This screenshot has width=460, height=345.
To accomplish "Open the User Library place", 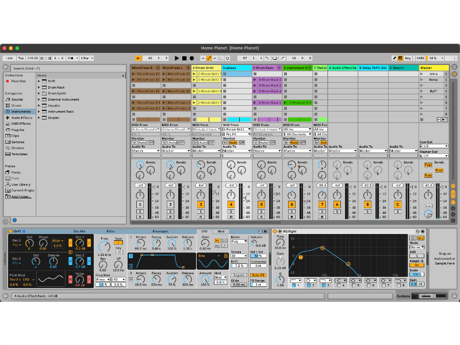I will pyautogui.click(x=21, y=185).
